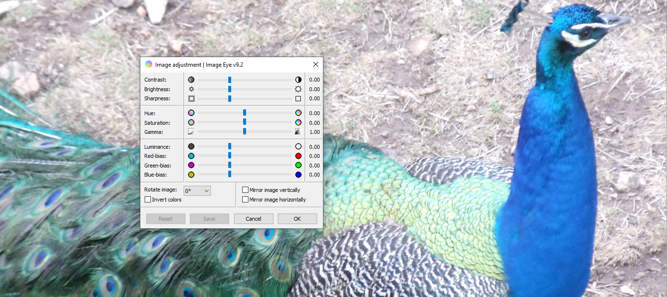Click the red circle for Red-bias

(x=298, y=156)
